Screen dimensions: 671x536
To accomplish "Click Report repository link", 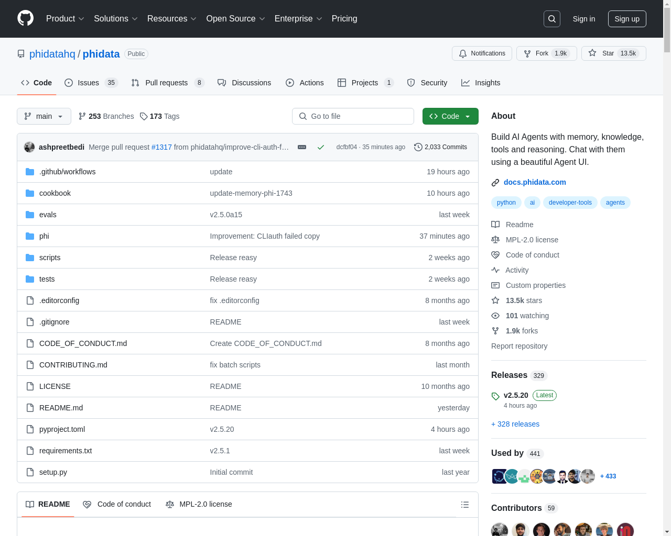I will click(x=519, y=346).
